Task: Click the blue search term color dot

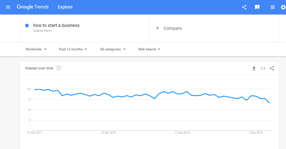Action: pos(27,25)
